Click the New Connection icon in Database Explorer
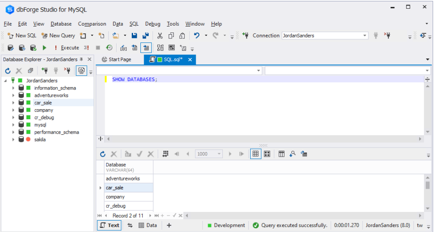 coord(44,71)
